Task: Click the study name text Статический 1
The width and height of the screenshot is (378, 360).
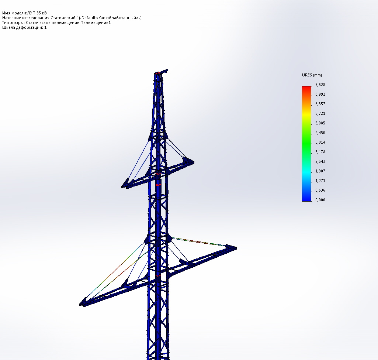Action: (x=65, y=18)
